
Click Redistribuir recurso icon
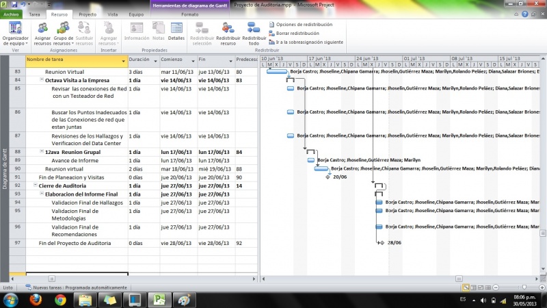226,33
